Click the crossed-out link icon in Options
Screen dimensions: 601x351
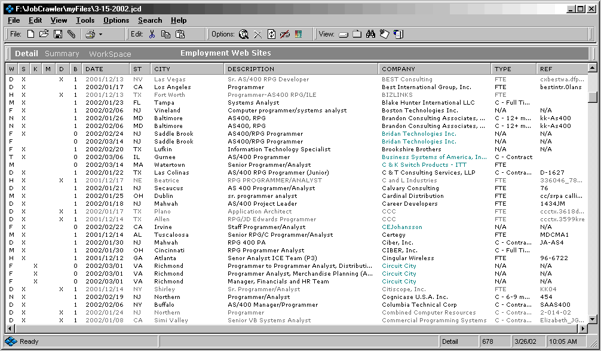(285, 34)
